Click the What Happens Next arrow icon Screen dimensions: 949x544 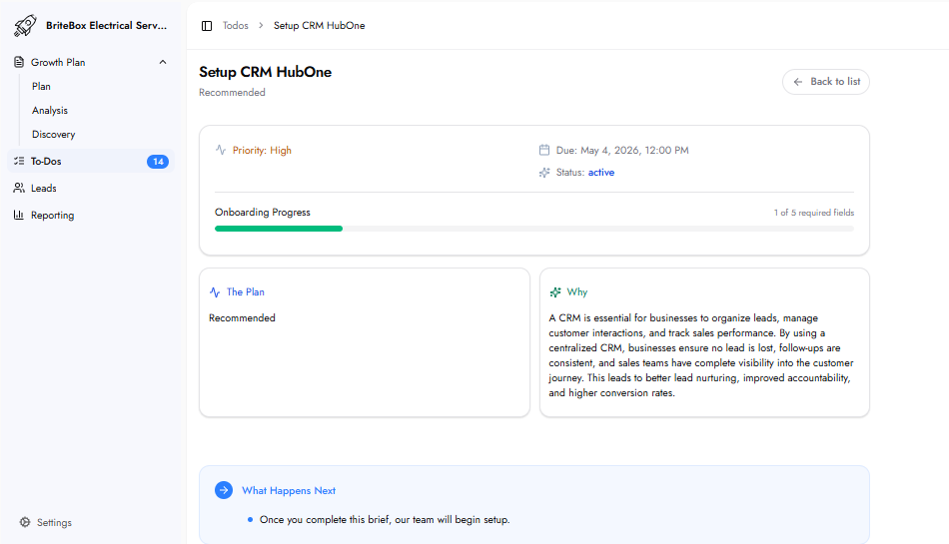(x=224, y=490)
